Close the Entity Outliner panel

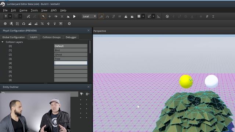(88, 87)
